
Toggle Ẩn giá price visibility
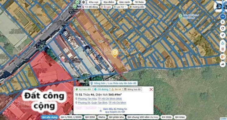click(x=106, y=7)
